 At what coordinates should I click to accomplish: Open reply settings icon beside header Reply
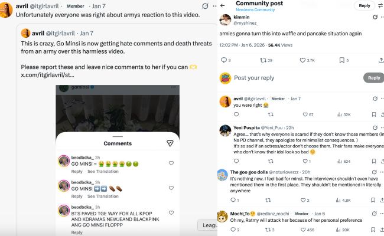[380, 5]
